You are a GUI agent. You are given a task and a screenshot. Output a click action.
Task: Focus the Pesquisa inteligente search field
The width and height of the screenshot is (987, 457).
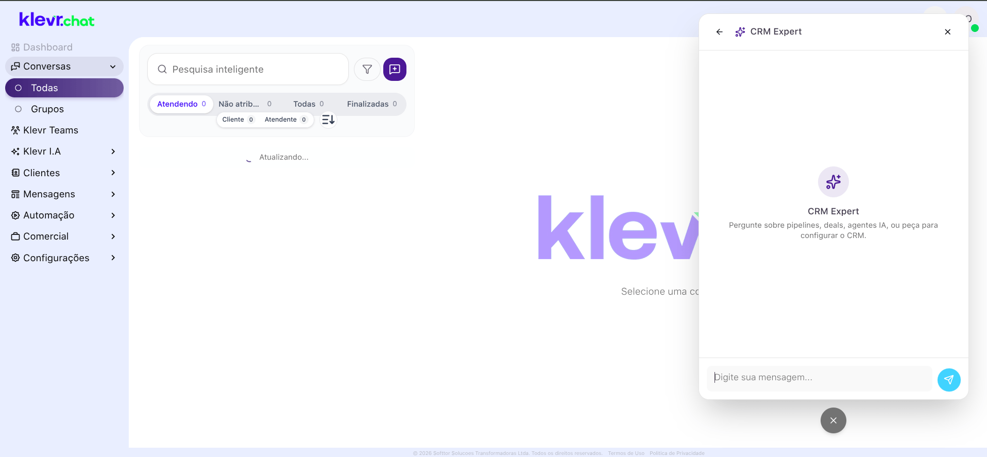(x=248, y=69)
